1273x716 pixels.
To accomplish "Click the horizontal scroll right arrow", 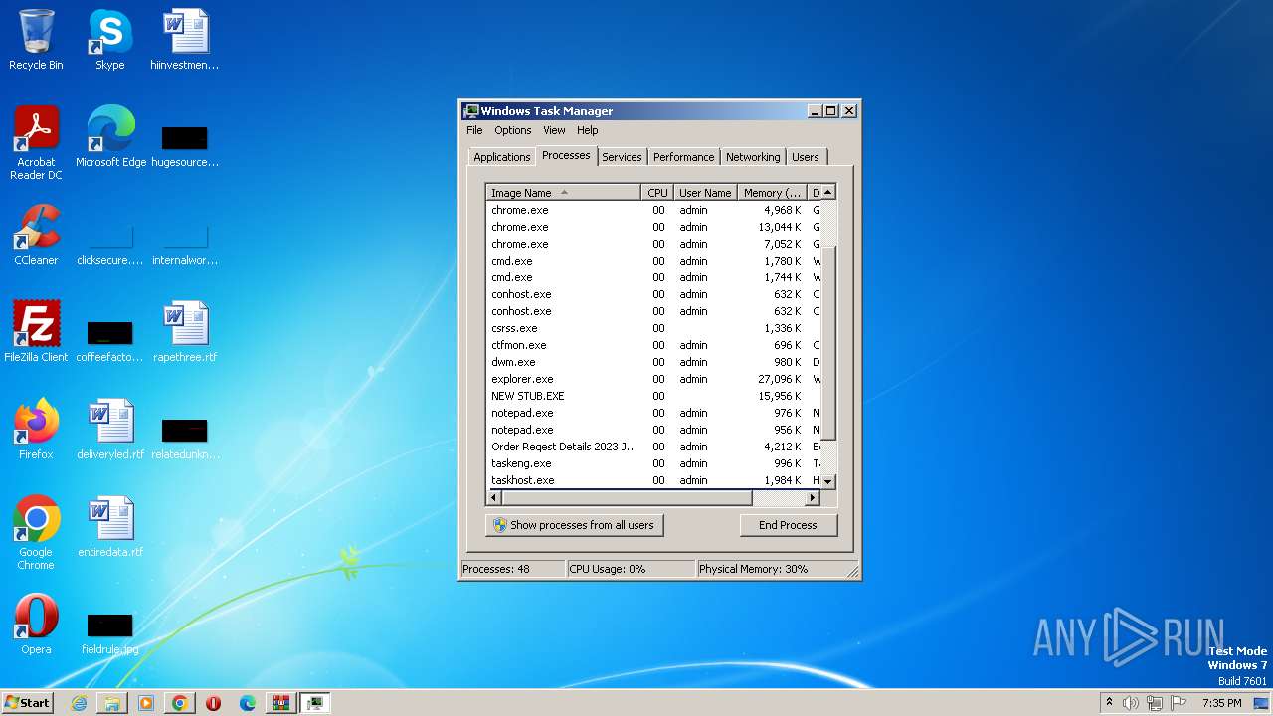I will [x=813, y=497].
